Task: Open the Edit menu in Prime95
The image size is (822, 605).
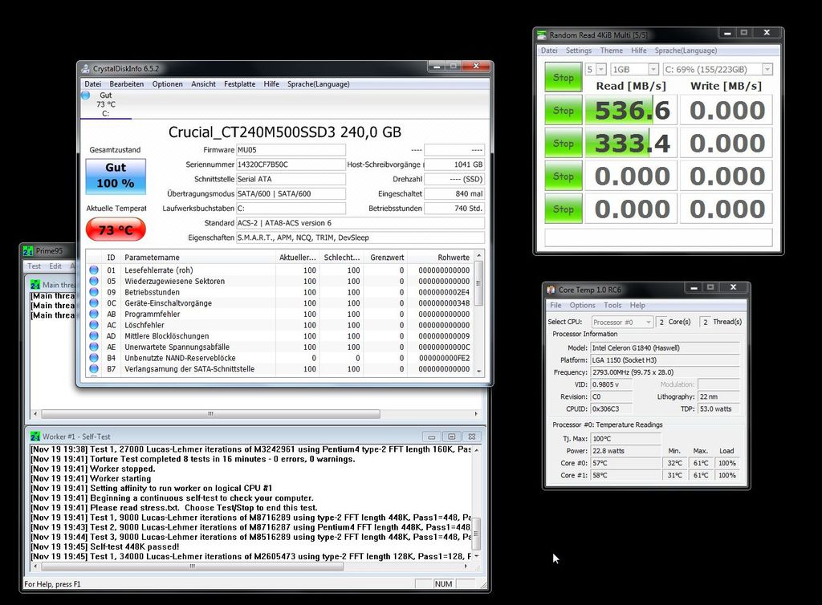Action: pos(55,266)
